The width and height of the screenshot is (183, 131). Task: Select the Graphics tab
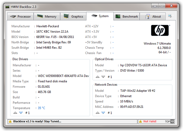click(x=73, y=16)
